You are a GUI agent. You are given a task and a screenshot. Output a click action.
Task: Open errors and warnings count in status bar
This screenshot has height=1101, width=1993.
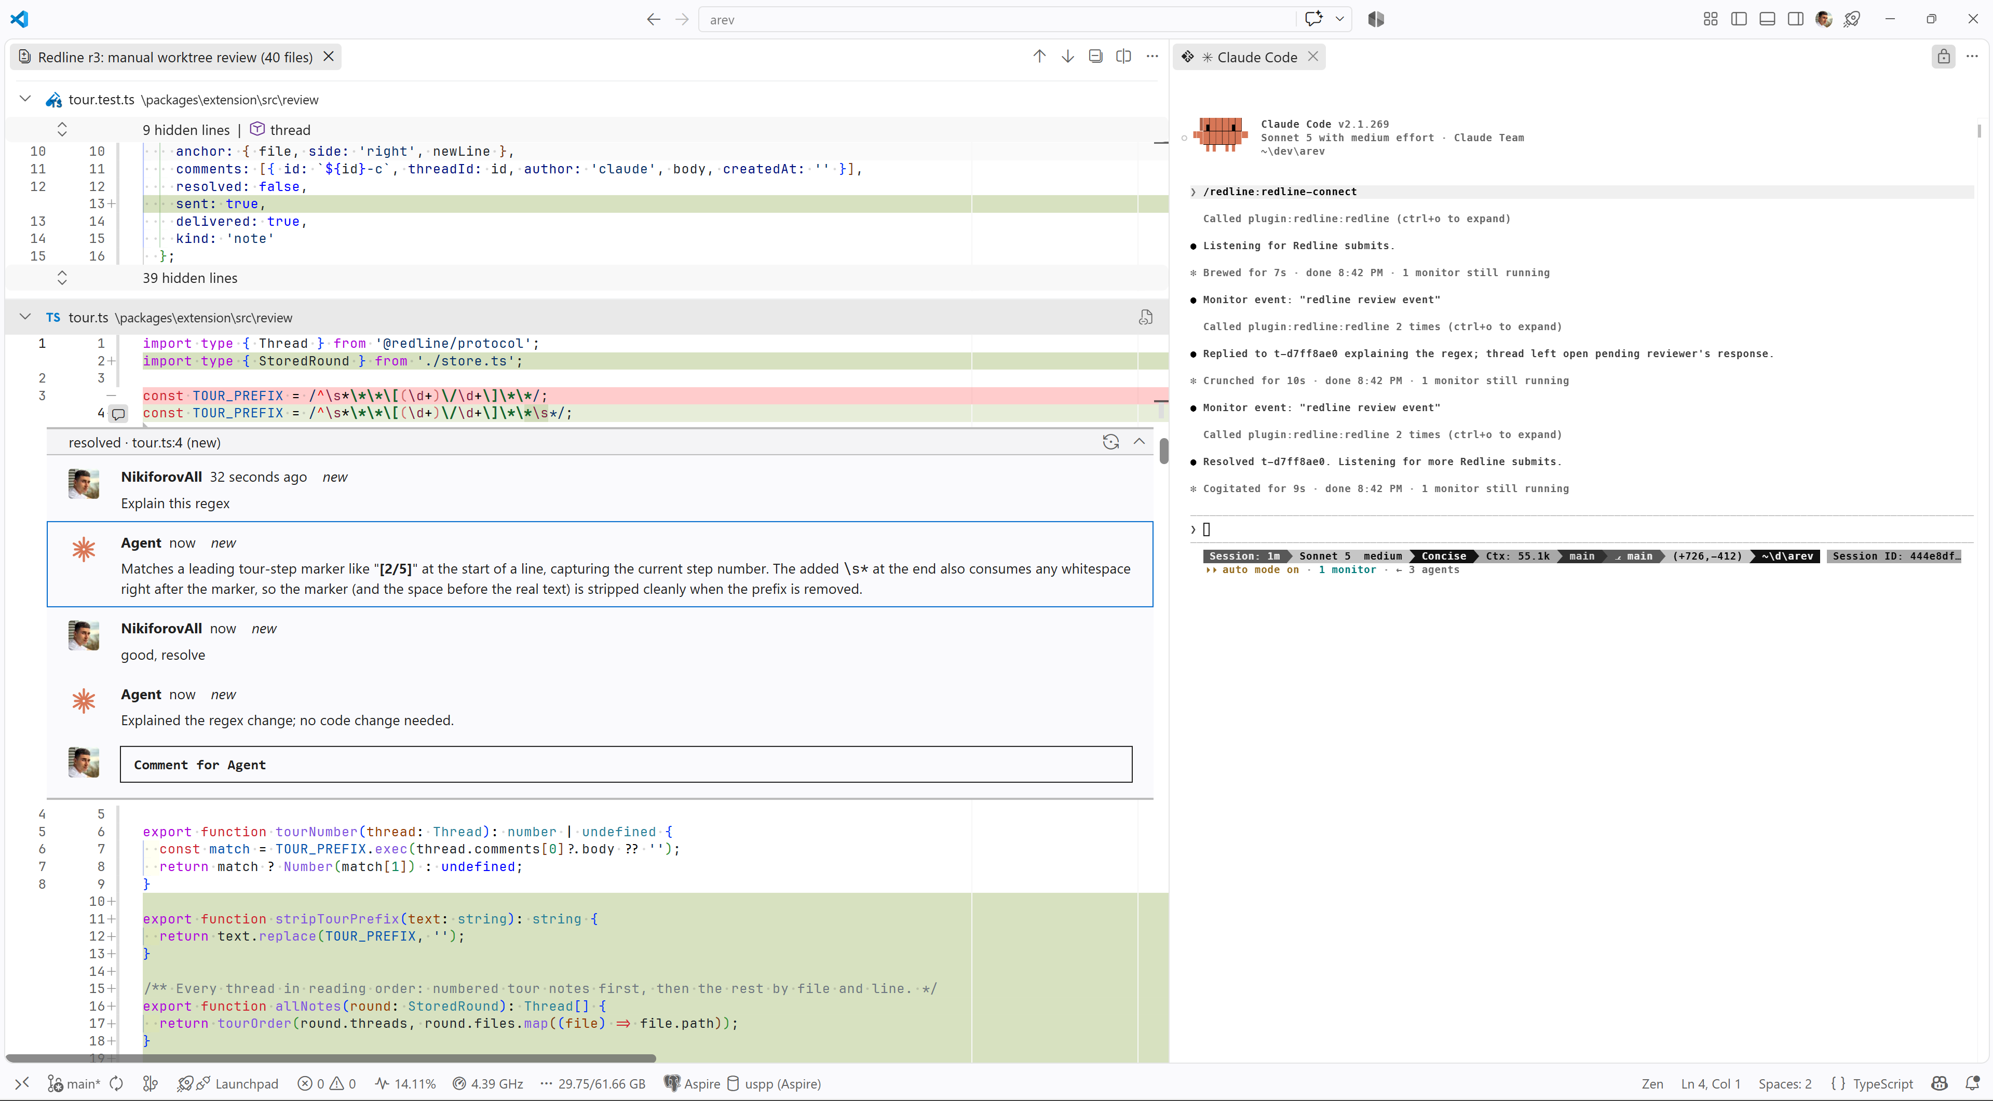327,1083
